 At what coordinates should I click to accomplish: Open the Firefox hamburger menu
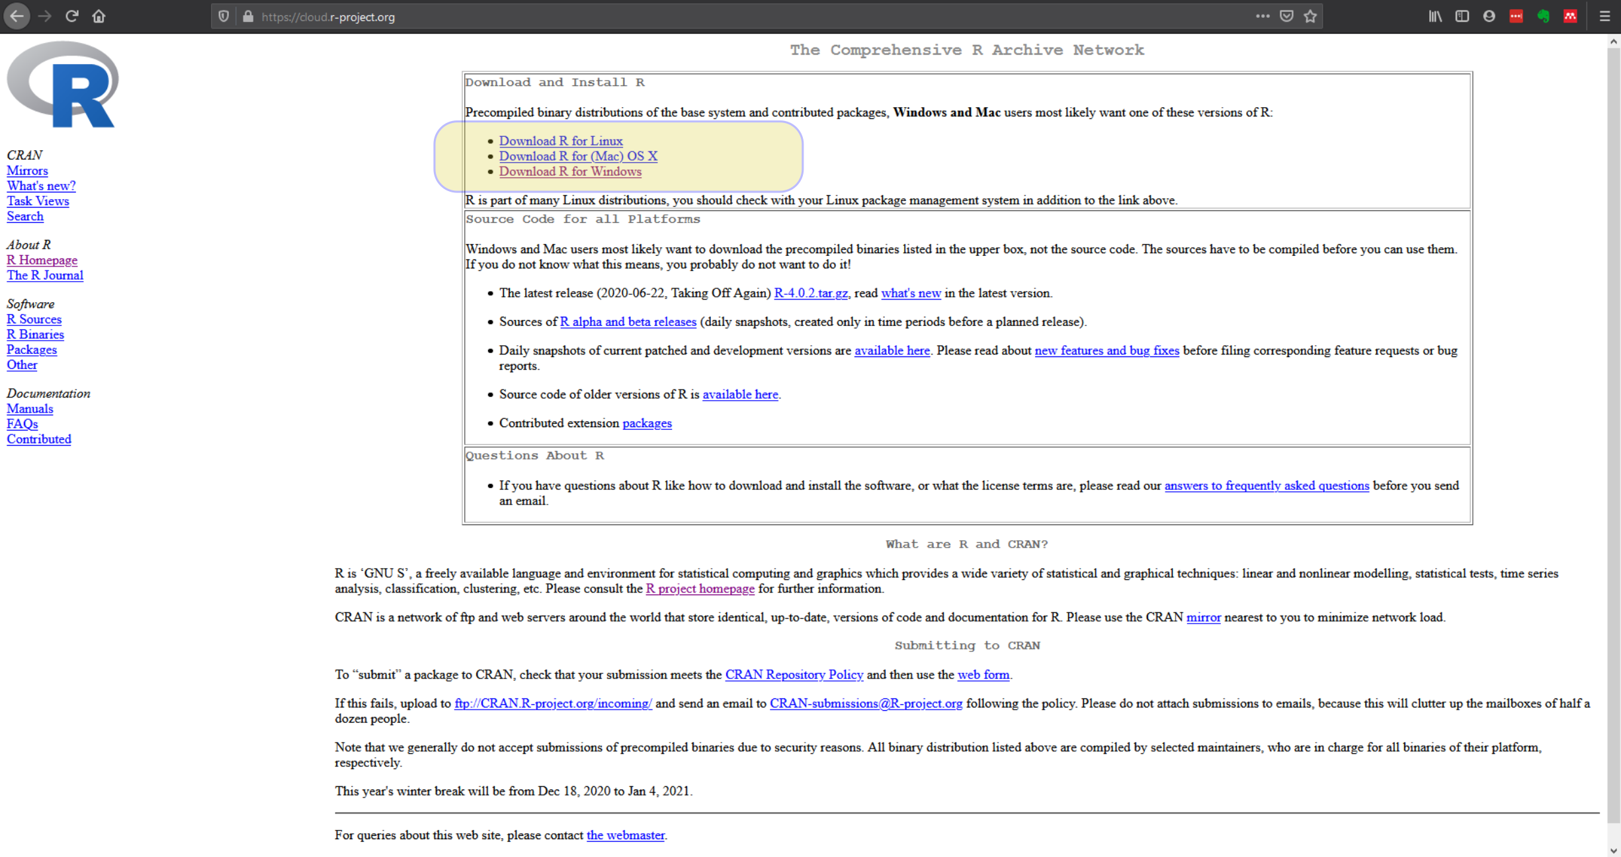pyautogui.click(x=1604, y=16)
